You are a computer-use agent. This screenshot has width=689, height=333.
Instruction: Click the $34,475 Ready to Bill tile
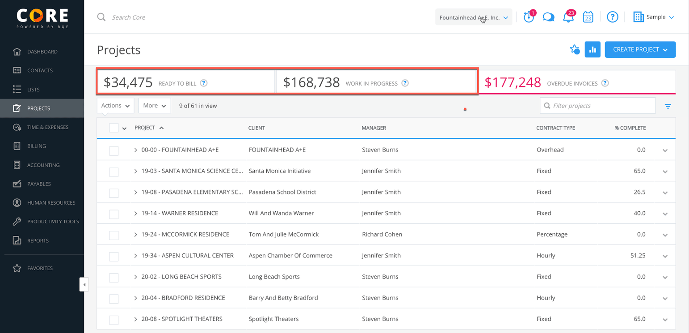[x=186, y=82]
